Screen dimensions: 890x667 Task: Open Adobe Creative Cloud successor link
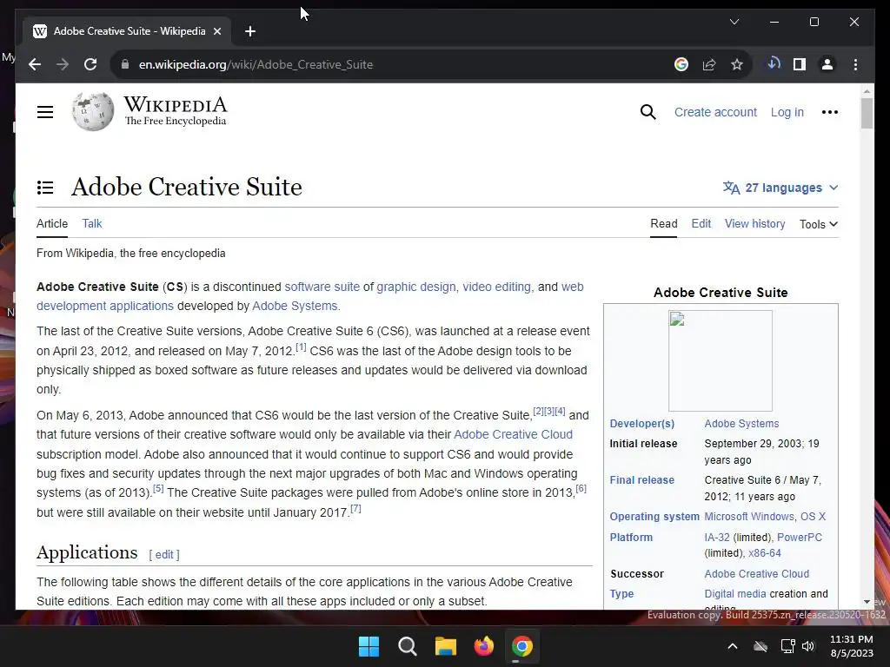point(757,574)
